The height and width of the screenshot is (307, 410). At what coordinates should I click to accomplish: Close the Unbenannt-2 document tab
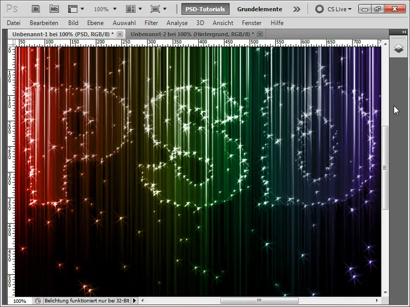click(x=260, y=34)
